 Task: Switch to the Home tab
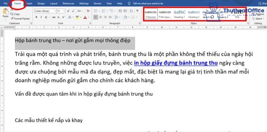(x=18, y=3)
